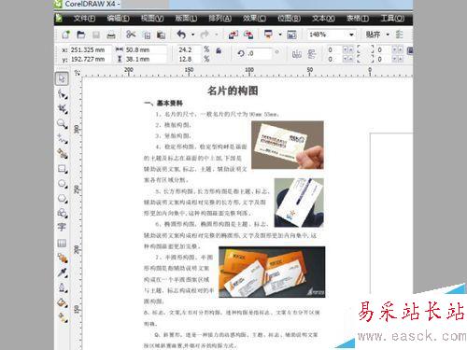Click the Print icon
The width and height of the screenshot is (467, 350).
point(111,35)
